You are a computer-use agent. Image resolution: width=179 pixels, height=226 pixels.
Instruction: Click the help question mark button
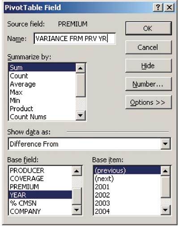[158, 7]
